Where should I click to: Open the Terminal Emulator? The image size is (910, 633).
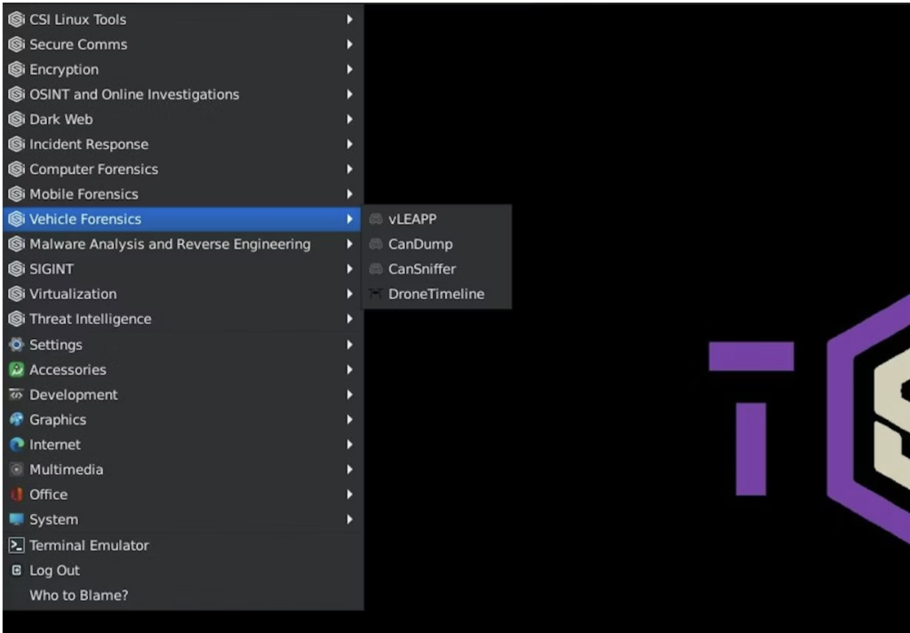tap(183, 545)
